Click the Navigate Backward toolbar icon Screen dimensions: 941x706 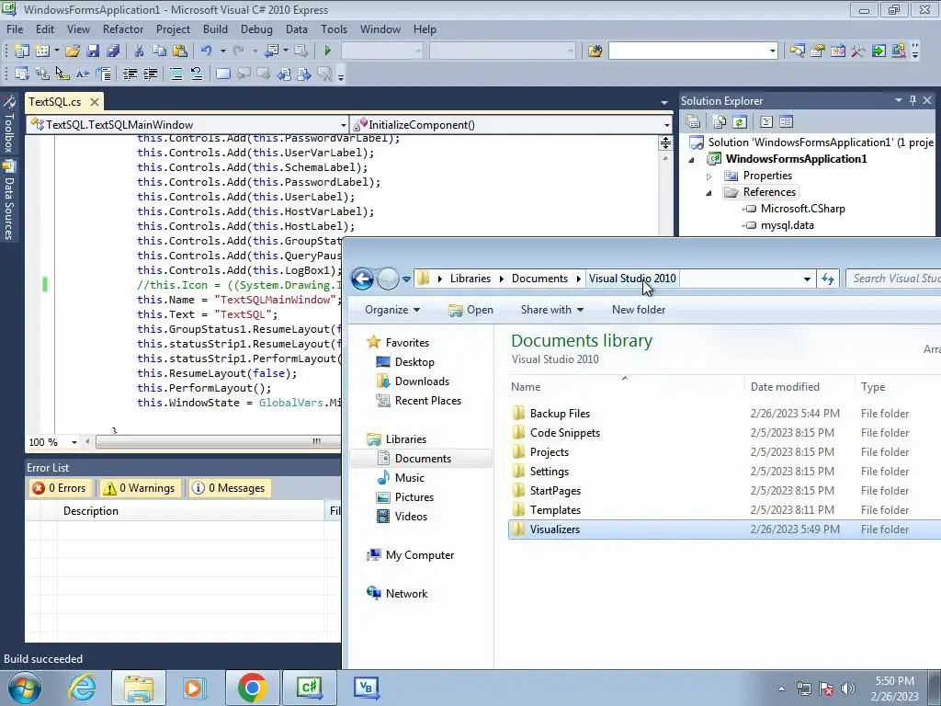pyautogui.click(x=271, y=51)
